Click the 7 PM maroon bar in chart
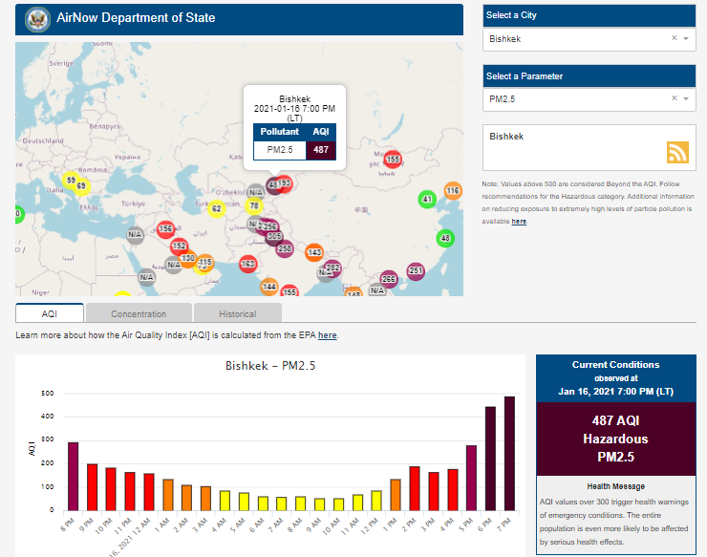Viewport: 707px width, 557px height. point(509,453)
